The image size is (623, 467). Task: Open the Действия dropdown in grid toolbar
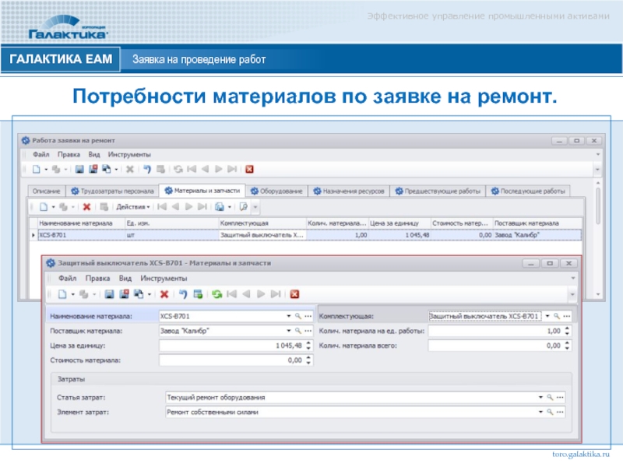click(132, 207)
